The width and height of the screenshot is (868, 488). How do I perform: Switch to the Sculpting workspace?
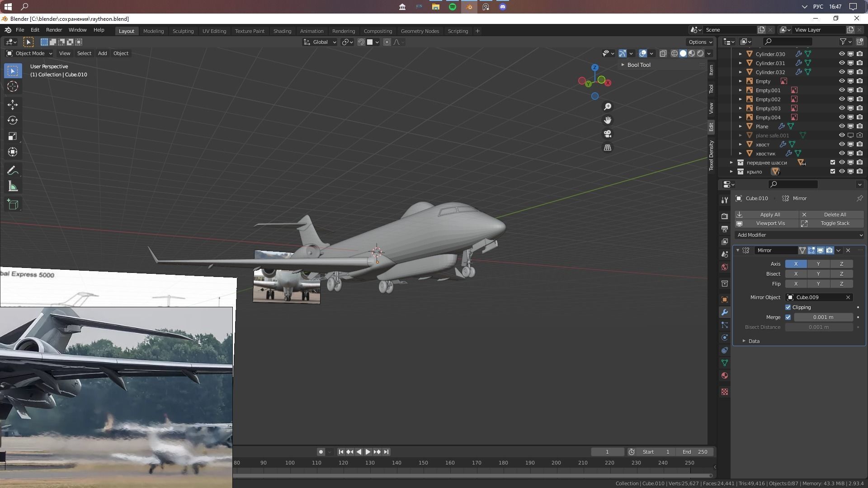point(183,31)
